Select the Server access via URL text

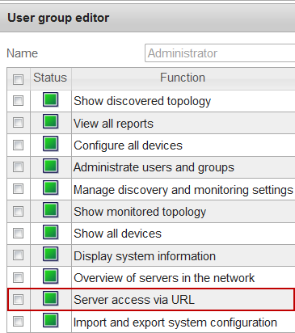pos(134,300)
